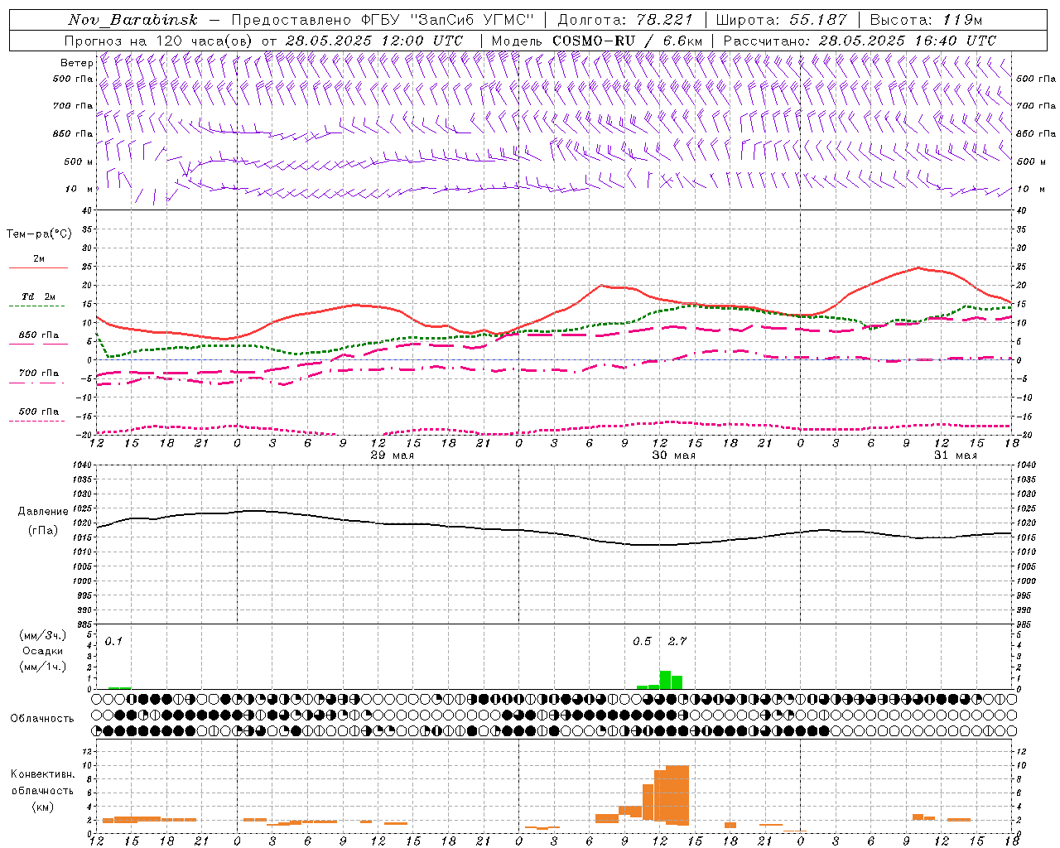Image resolution: width=1060 pixels, height=848 pixels.
Task: Click the '0.1' precipitation amount value
Action: tap(113, 642)
